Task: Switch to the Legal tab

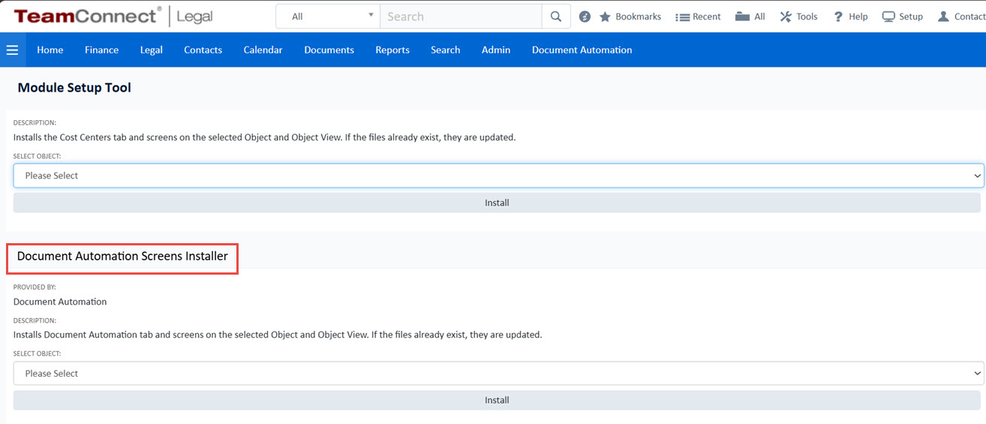Action: (x=152, y=50)
